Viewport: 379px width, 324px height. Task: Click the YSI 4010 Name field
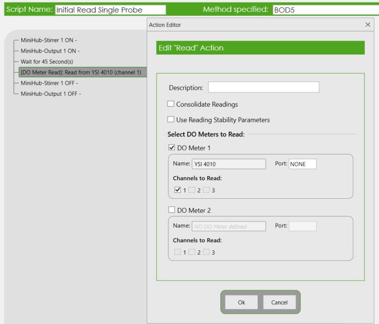[228, 164]
